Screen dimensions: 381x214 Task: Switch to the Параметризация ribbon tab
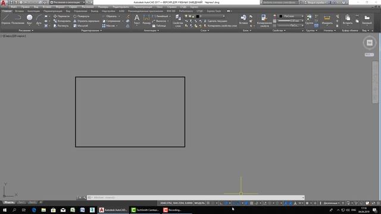click(x=53, y=11)
